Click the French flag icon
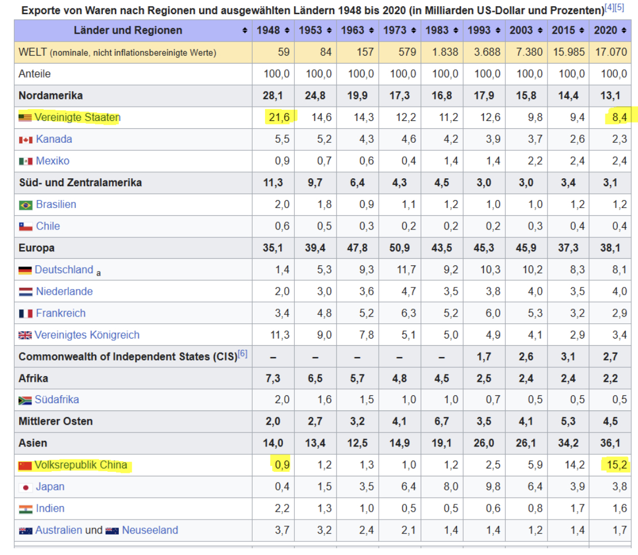638x555 pixels. click(26, 313)
